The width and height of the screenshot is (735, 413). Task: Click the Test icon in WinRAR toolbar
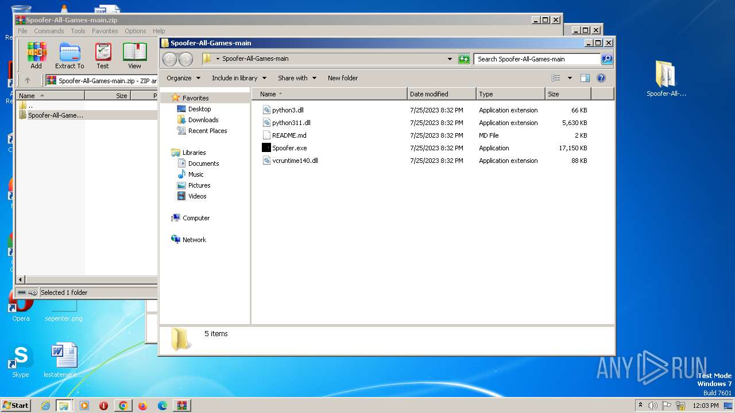click(103, 56)
